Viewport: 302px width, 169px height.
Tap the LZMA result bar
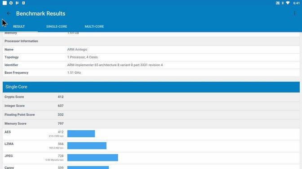coord(87,146)
